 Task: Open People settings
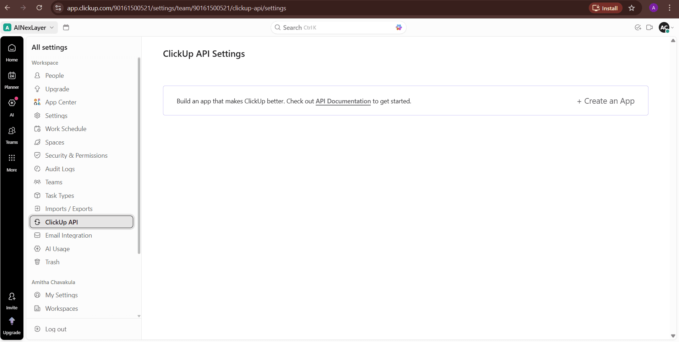54,75
